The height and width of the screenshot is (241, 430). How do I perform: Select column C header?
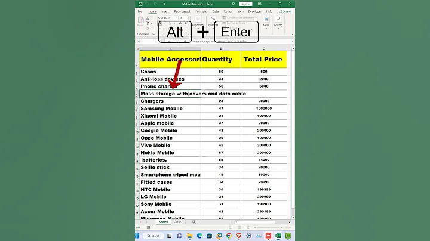(264, 48)
